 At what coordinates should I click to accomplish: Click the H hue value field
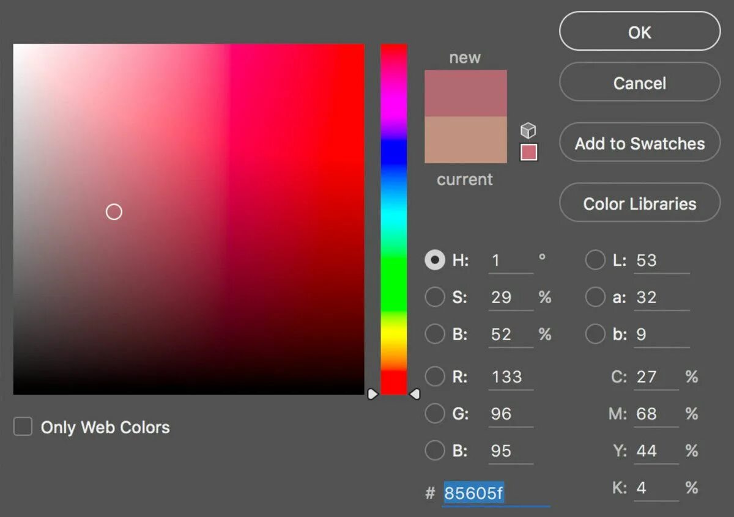[x=511, y=261]
